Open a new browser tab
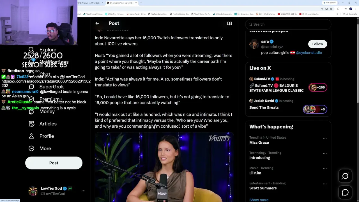359x202 pixels. click(x=141, y=3)
